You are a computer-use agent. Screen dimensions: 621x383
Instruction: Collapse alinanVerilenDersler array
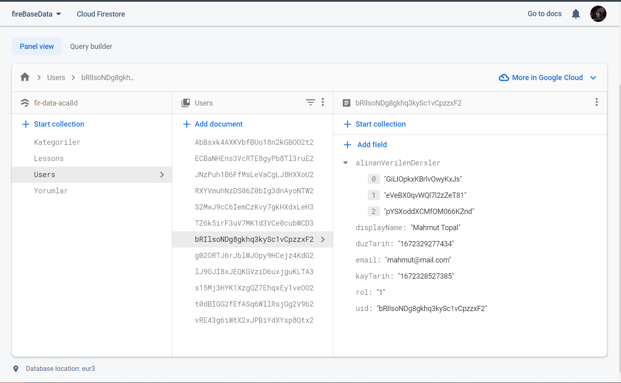coord(345,163)
